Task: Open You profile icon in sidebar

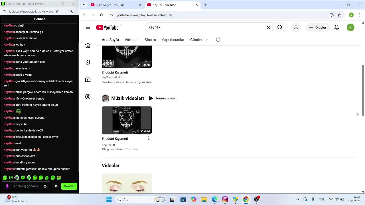Action: pos(88,97)
